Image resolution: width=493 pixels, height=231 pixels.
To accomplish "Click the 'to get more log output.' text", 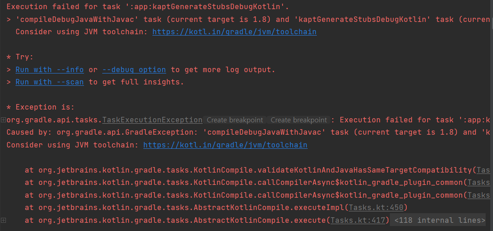I will 223,69.
